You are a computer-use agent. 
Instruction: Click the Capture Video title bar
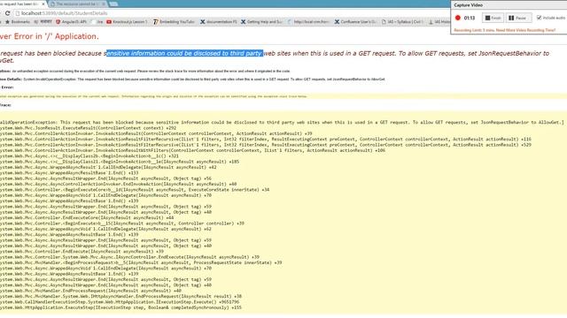click(x=509, y=5)
